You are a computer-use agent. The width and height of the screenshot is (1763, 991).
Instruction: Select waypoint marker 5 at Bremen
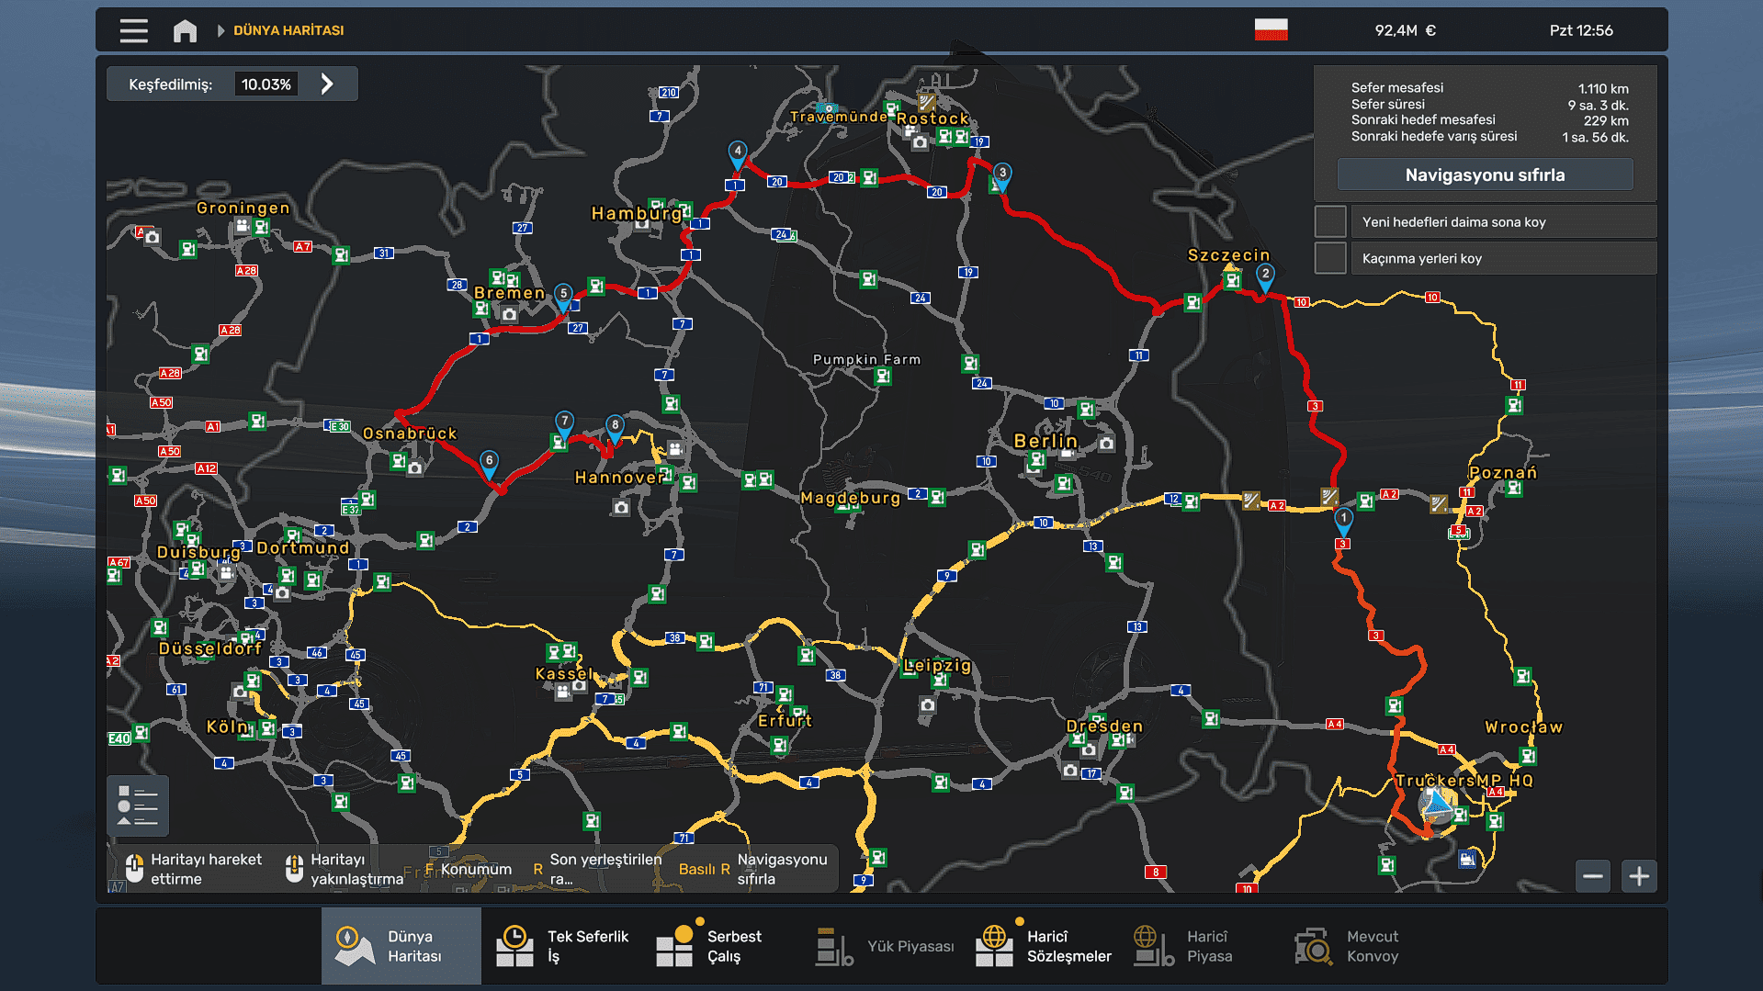click(563, 296)
